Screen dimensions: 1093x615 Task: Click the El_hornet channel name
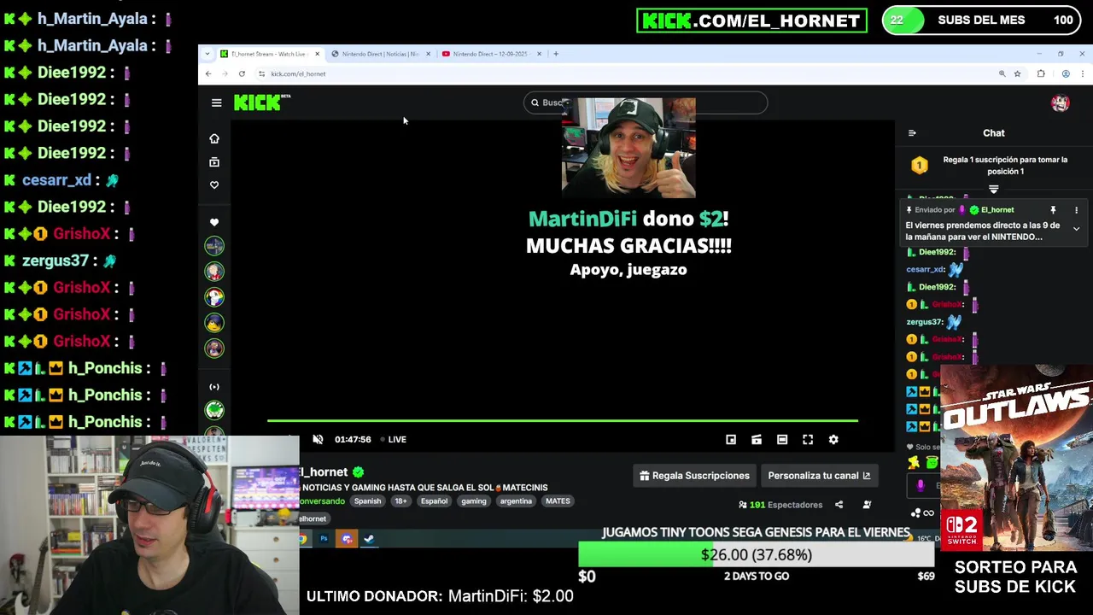tap(324, 471)
